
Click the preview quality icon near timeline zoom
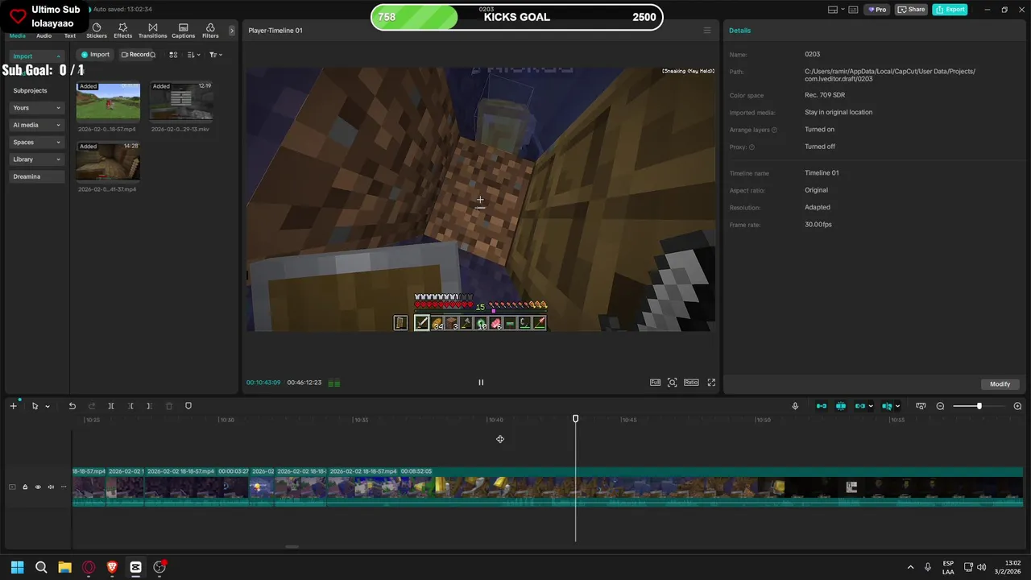tap(921, 406)
